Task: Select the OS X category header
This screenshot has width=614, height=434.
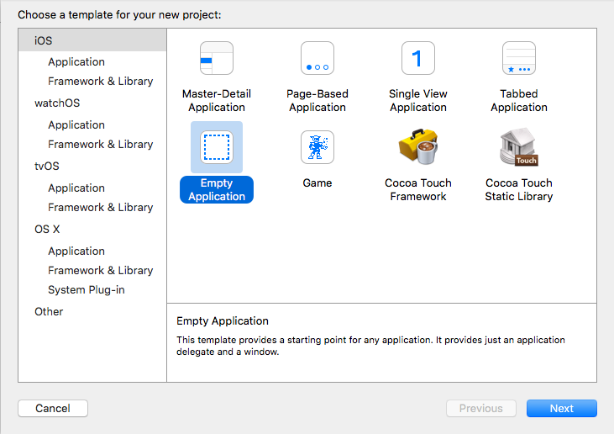Action: click(x=47, y=230)
